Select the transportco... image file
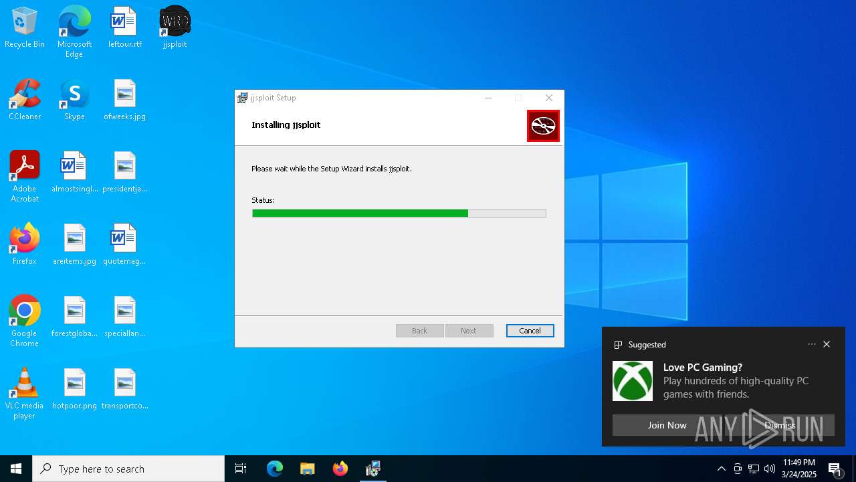The height and width of the screenshot is (482, 856). pyautogui.click(x=125, y=389)
